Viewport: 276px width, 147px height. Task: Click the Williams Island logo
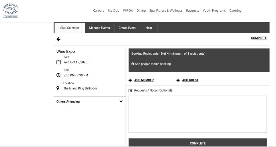pyautogui.click(x=11, y=11)
